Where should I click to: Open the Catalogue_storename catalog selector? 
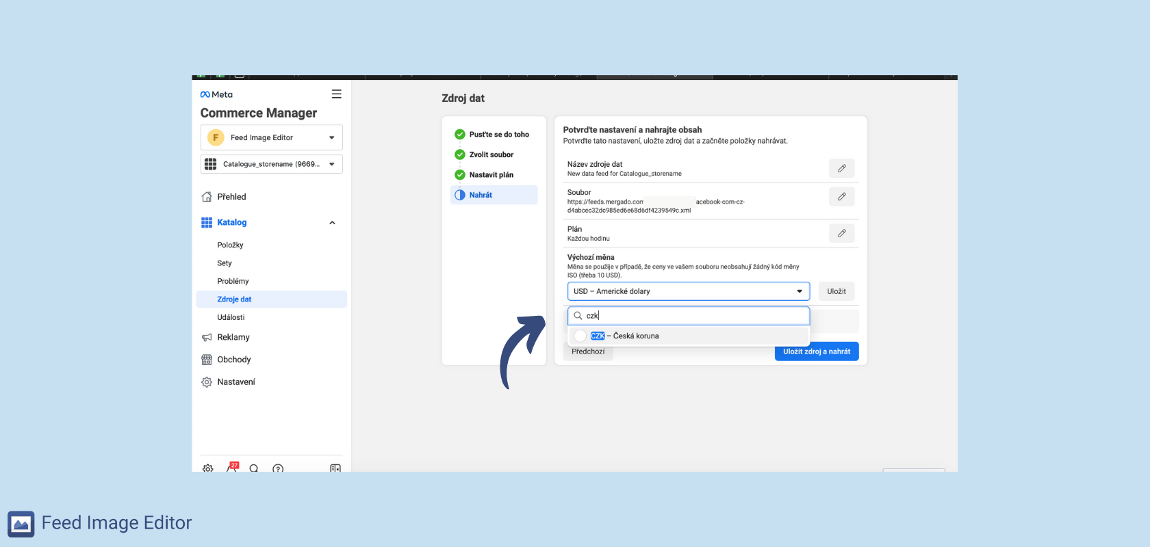pyautogui.click(x=271, y=164)
